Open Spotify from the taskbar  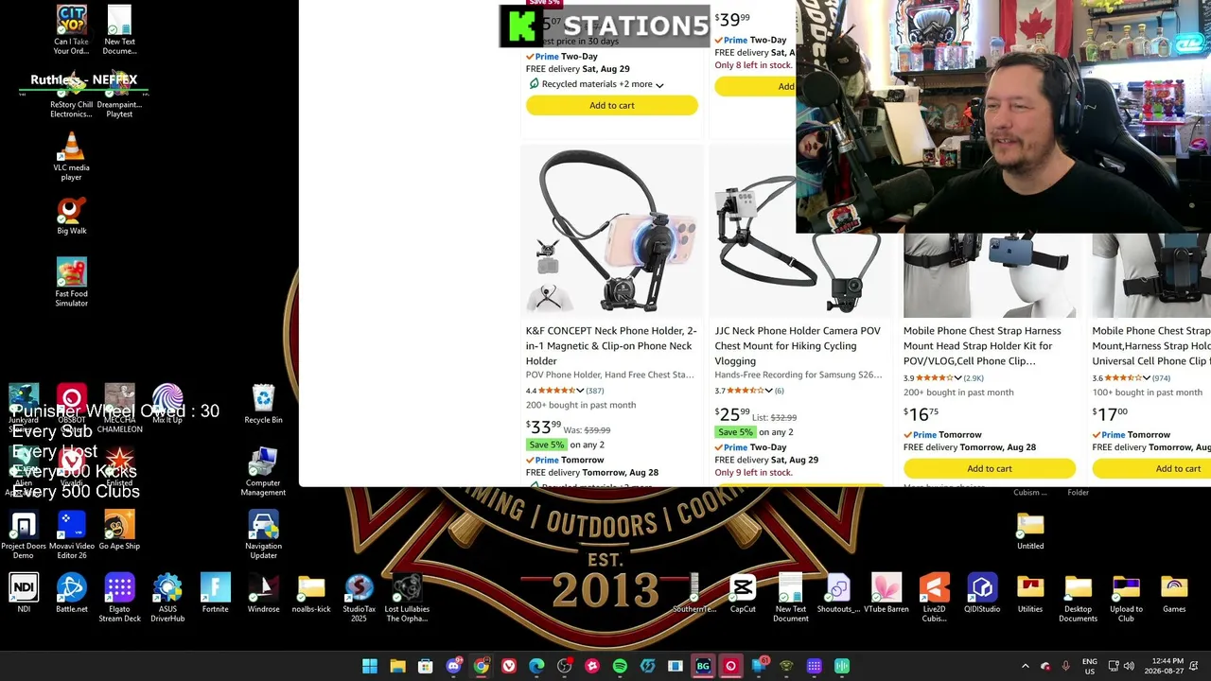click(x=620, y=666)
